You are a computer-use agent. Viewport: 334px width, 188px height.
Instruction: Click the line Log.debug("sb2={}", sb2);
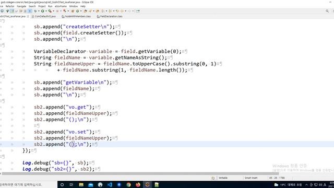[x=58, y=169]
